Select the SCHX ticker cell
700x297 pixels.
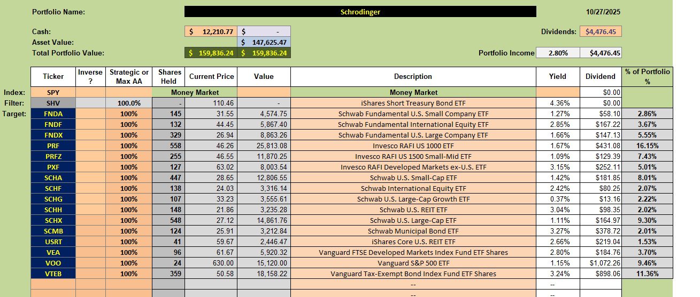[x=53, y=220]
